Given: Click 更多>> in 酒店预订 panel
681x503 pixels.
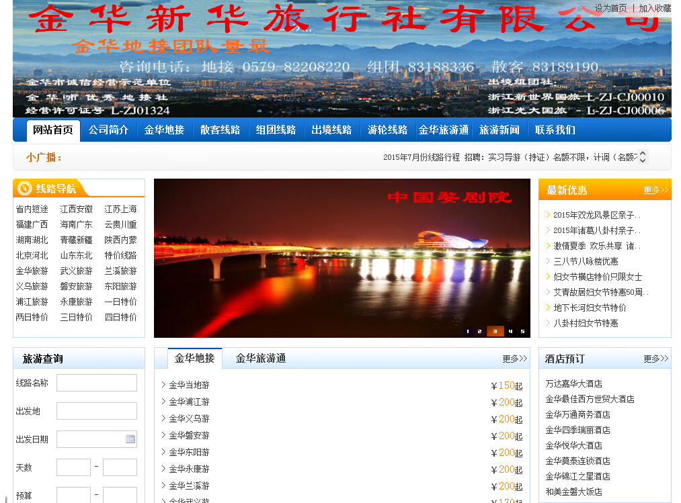Looking at the screenshot, I should 656,359.
